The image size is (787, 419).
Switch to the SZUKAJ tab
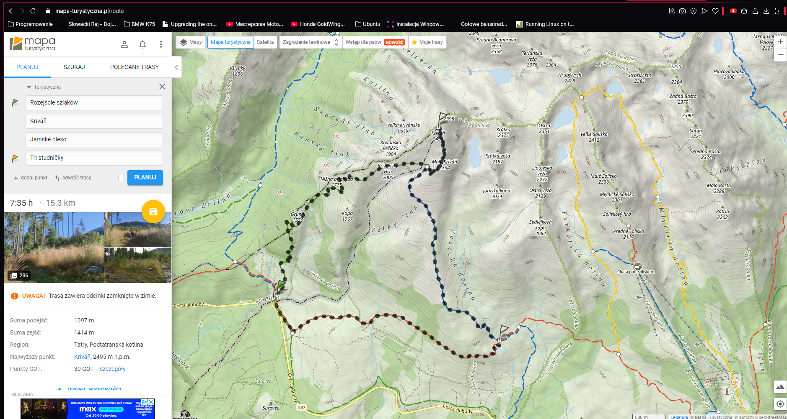click(x=74, y=67)
